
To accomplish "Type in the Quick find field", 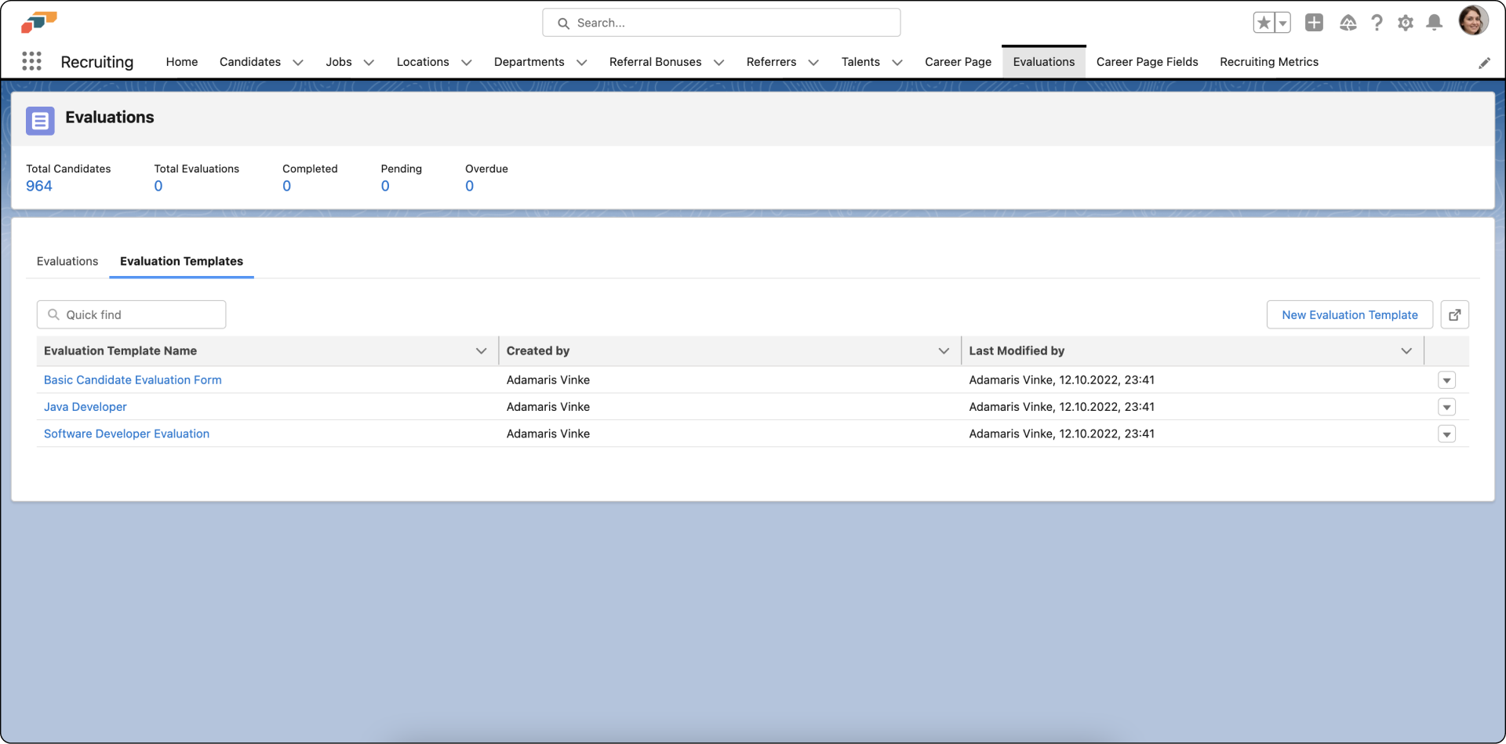I will [131, 314].
